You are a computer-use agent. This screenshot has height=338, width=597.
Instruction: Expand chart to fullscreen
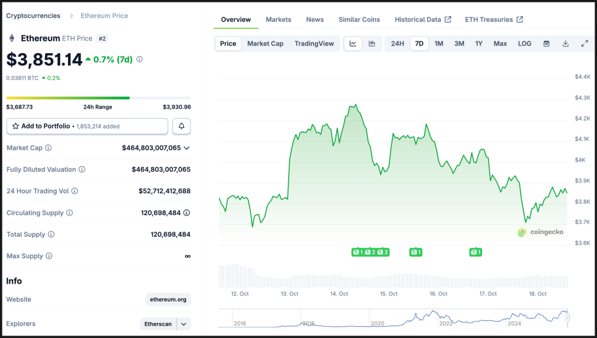tap(585, 44)
